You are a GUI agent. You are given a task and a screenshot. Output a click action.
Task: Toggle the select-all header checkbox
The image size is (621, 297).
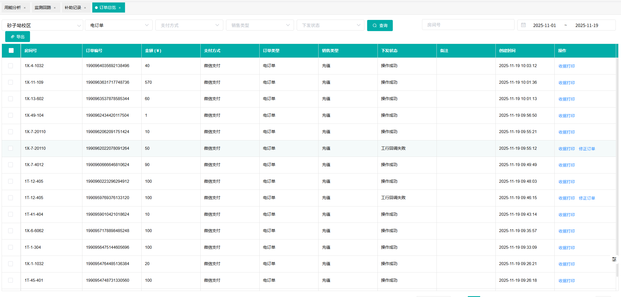[11, 50]
